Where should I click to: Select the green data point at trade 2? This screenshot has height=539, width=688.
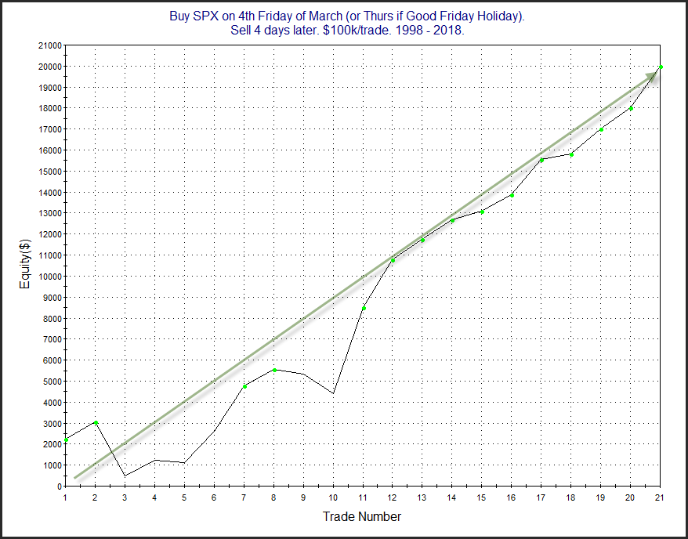click(x=96, y=423)
